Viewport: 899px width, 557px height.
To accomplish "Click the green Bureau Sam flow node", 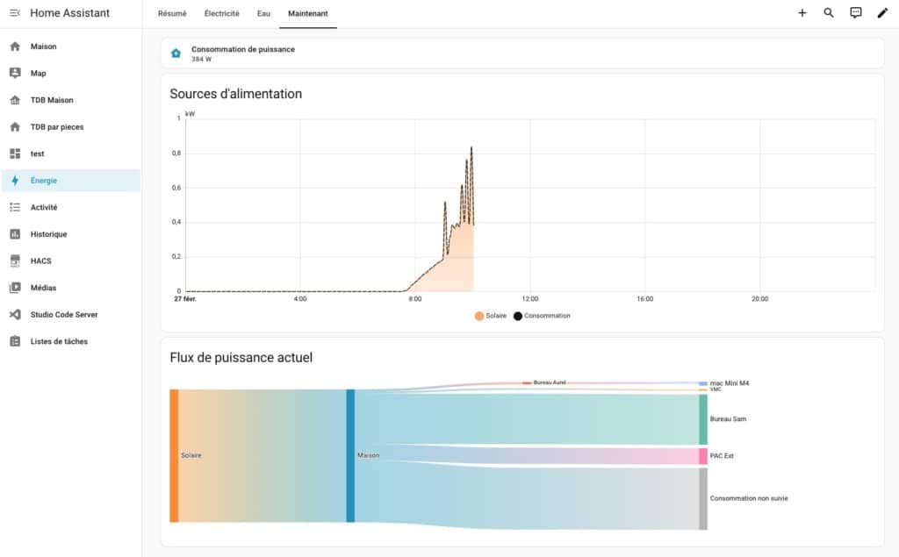I will tap(702, 419).
